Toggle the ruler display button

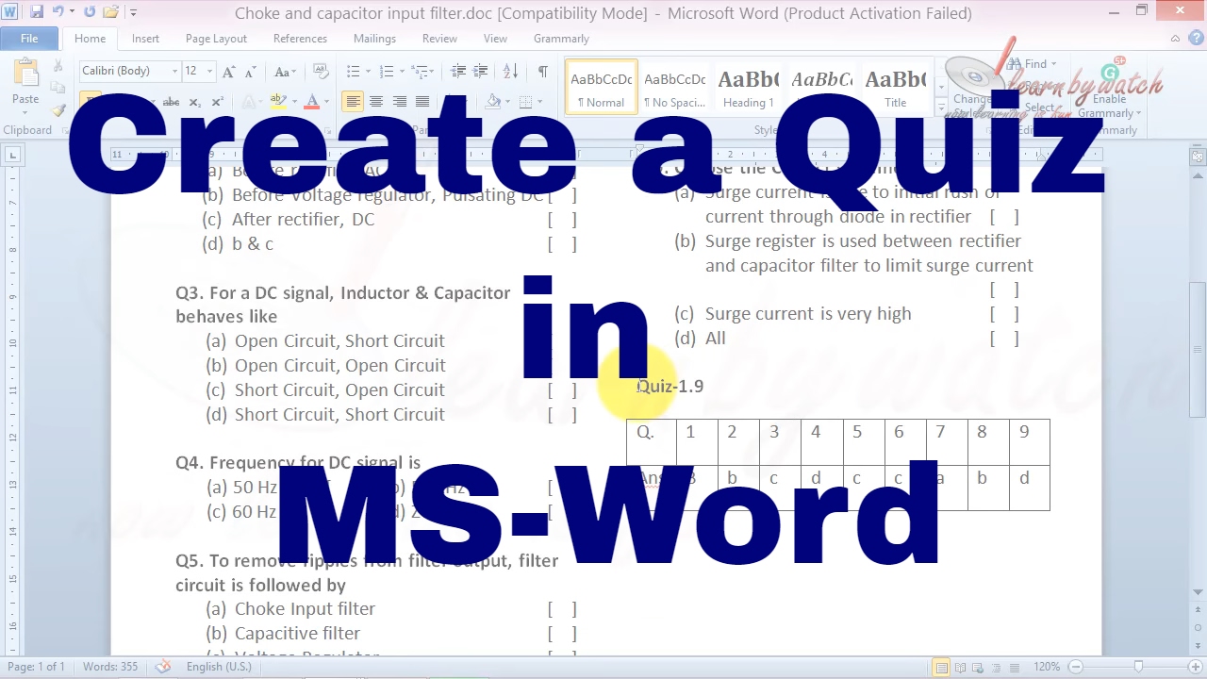pyautogui.click(x=1199, y=156)
